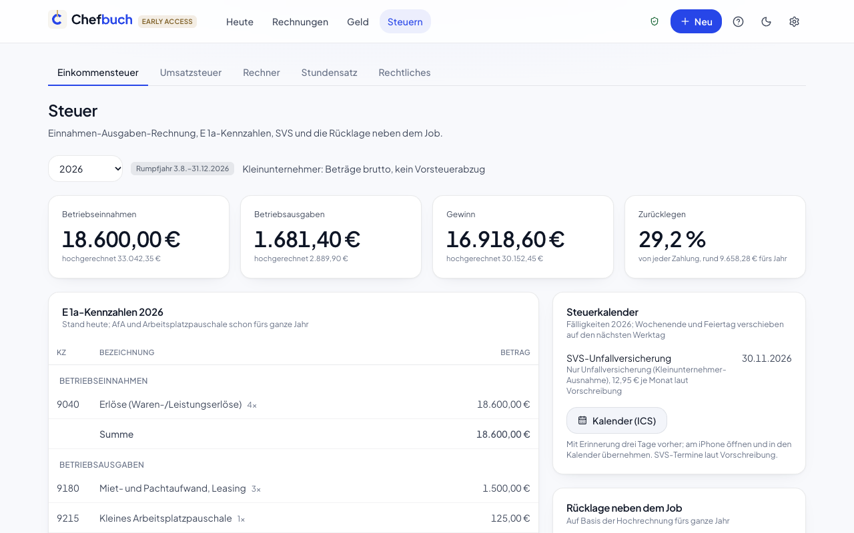Click the Kalender (ICS) button
Viewport: 854px width, 533px height.
[x=616, y=420]
